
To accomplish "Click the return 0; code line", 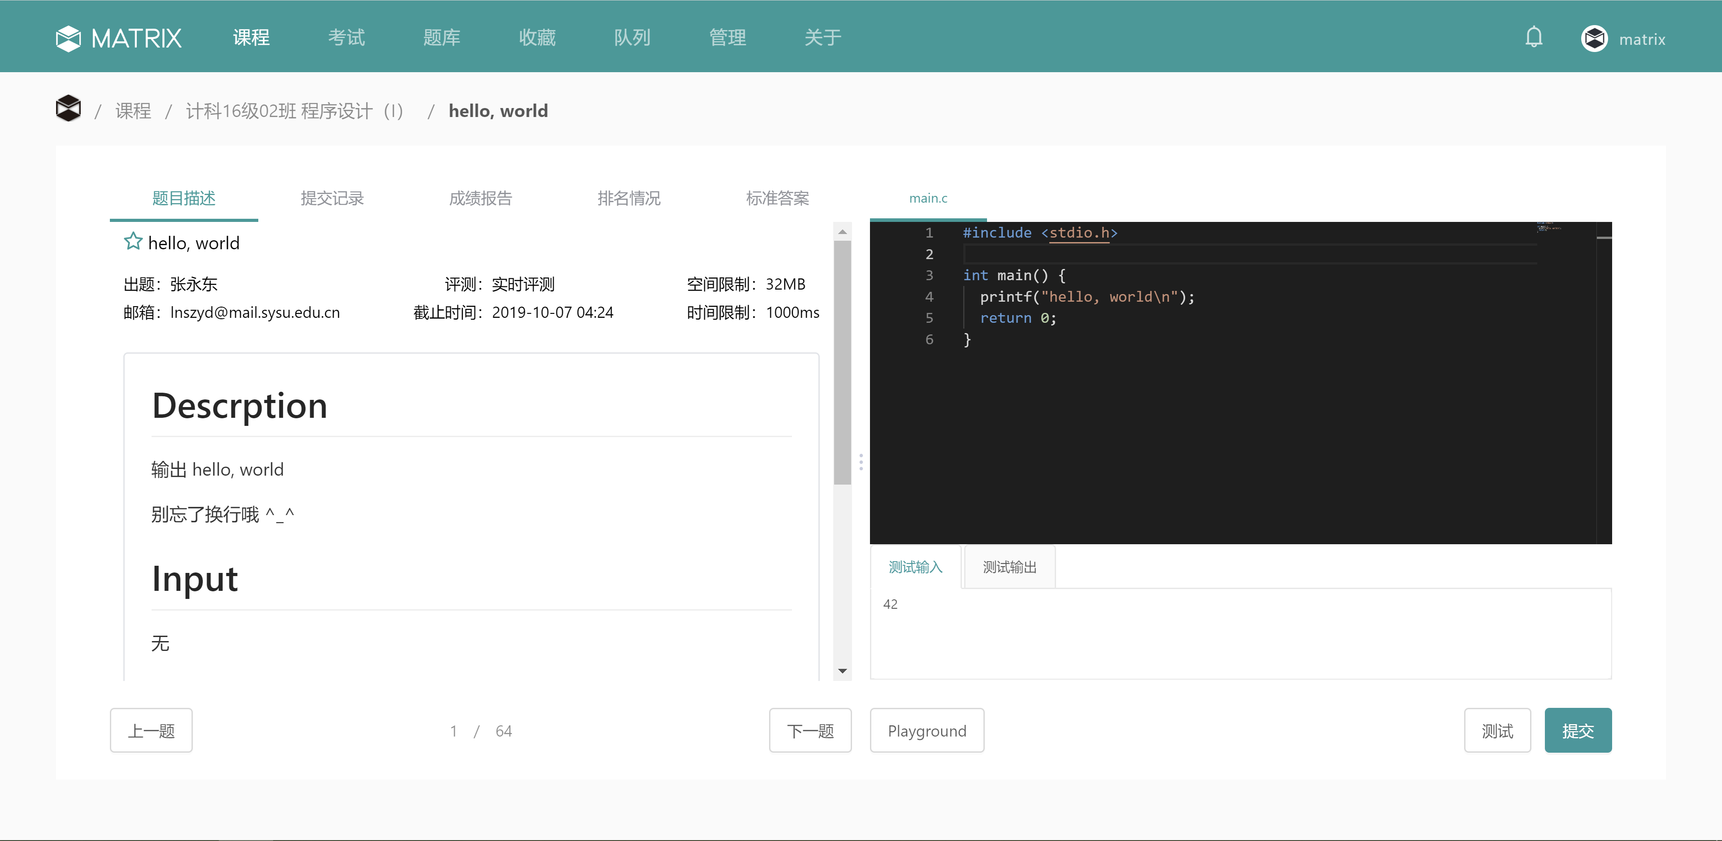I will point(1018,318).
